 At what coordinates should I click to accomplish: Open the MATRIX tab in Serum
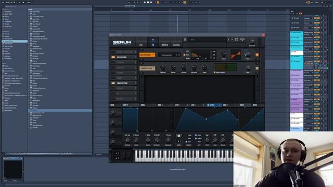(x=164, y=42)
